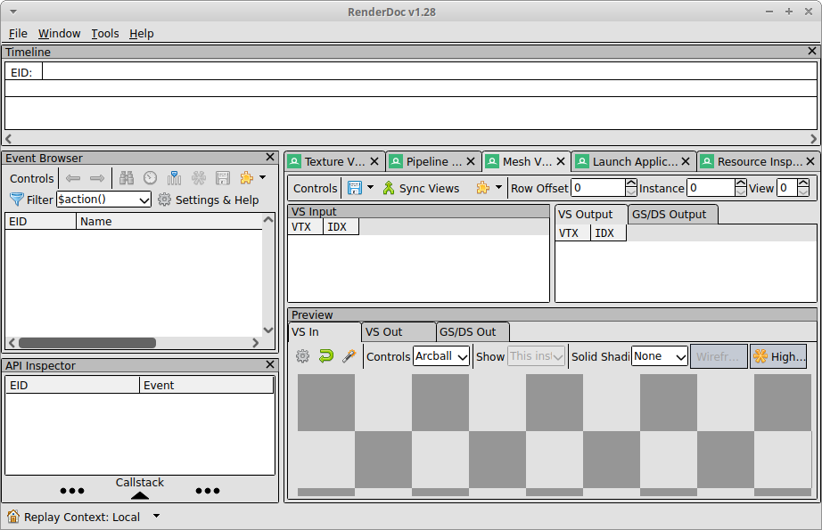Close the Pipeline State tab
The height and width of the screenshot is (530, 822).
(471, 161)
